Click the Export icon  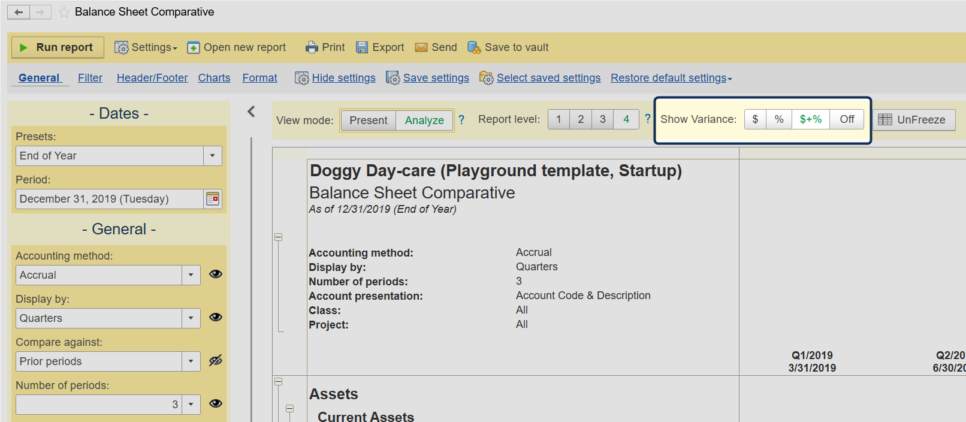coord(362,47)
